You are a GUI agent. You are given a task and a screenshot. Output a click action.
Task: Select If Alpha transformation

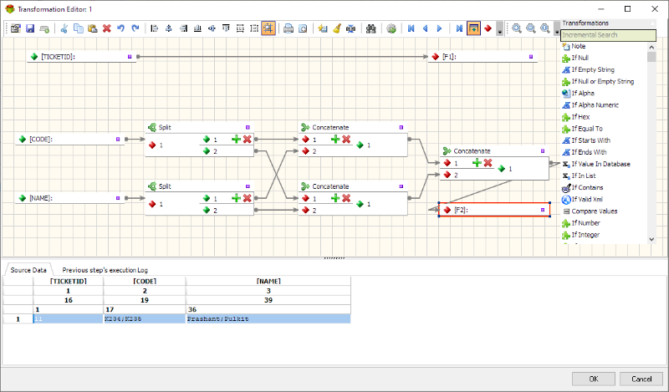583,93
